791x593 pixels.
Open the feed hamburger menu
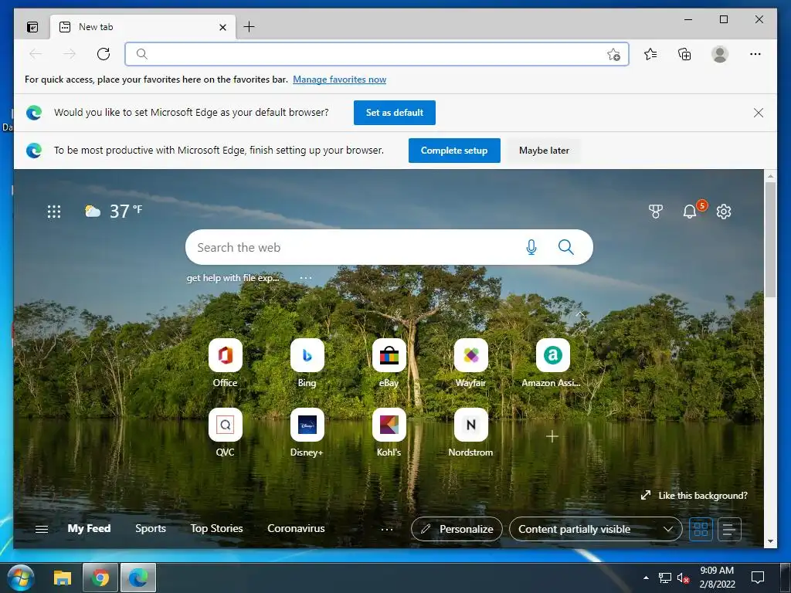[x=42, y=529]
